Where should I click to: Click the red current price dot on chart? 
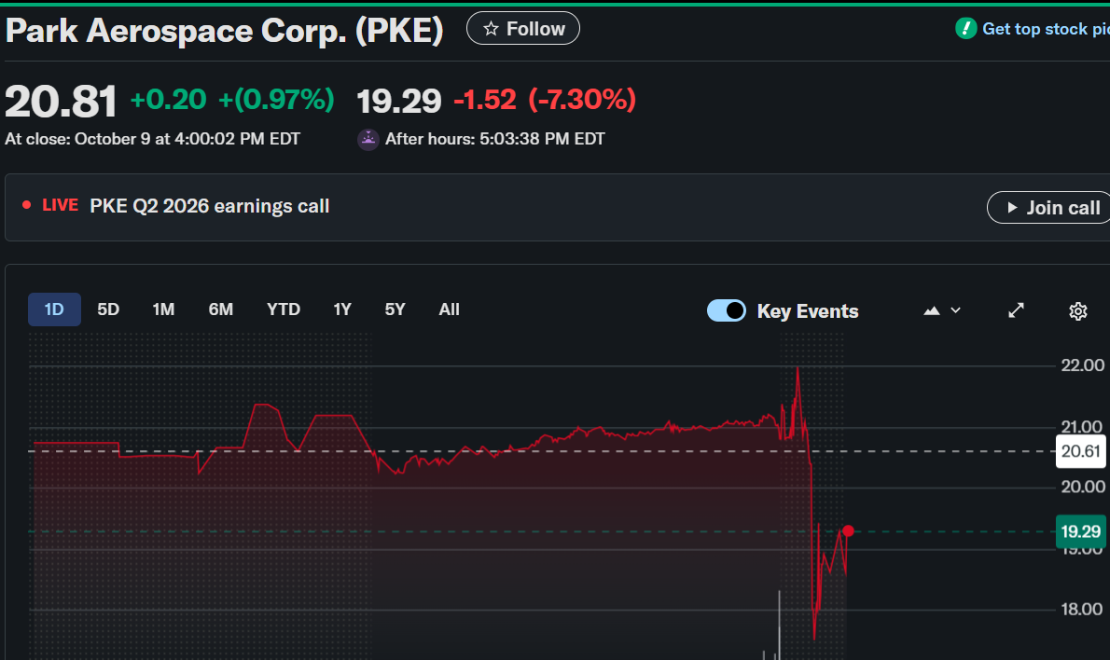[x=848, y=531]
